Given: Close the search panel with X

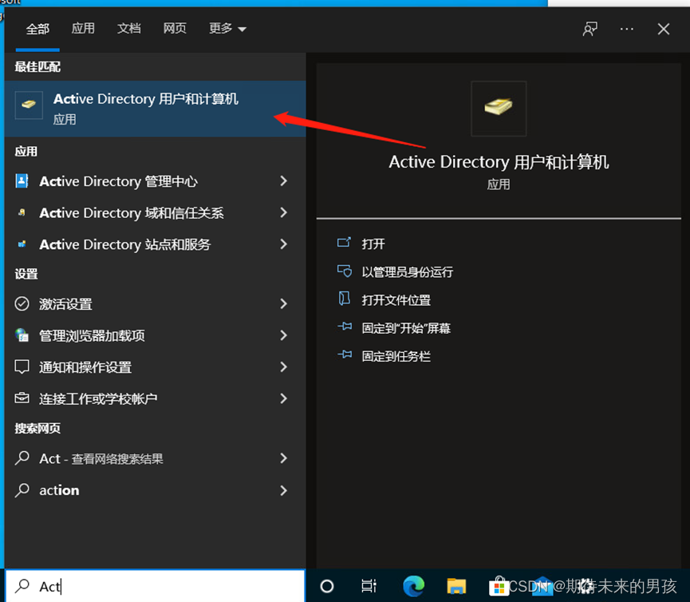Looking at the screenshot, I should point(664,29).
